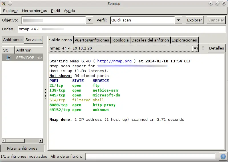Click the 139/tcp port text
The height and width of the screenshot is (162, 228).
57,90
